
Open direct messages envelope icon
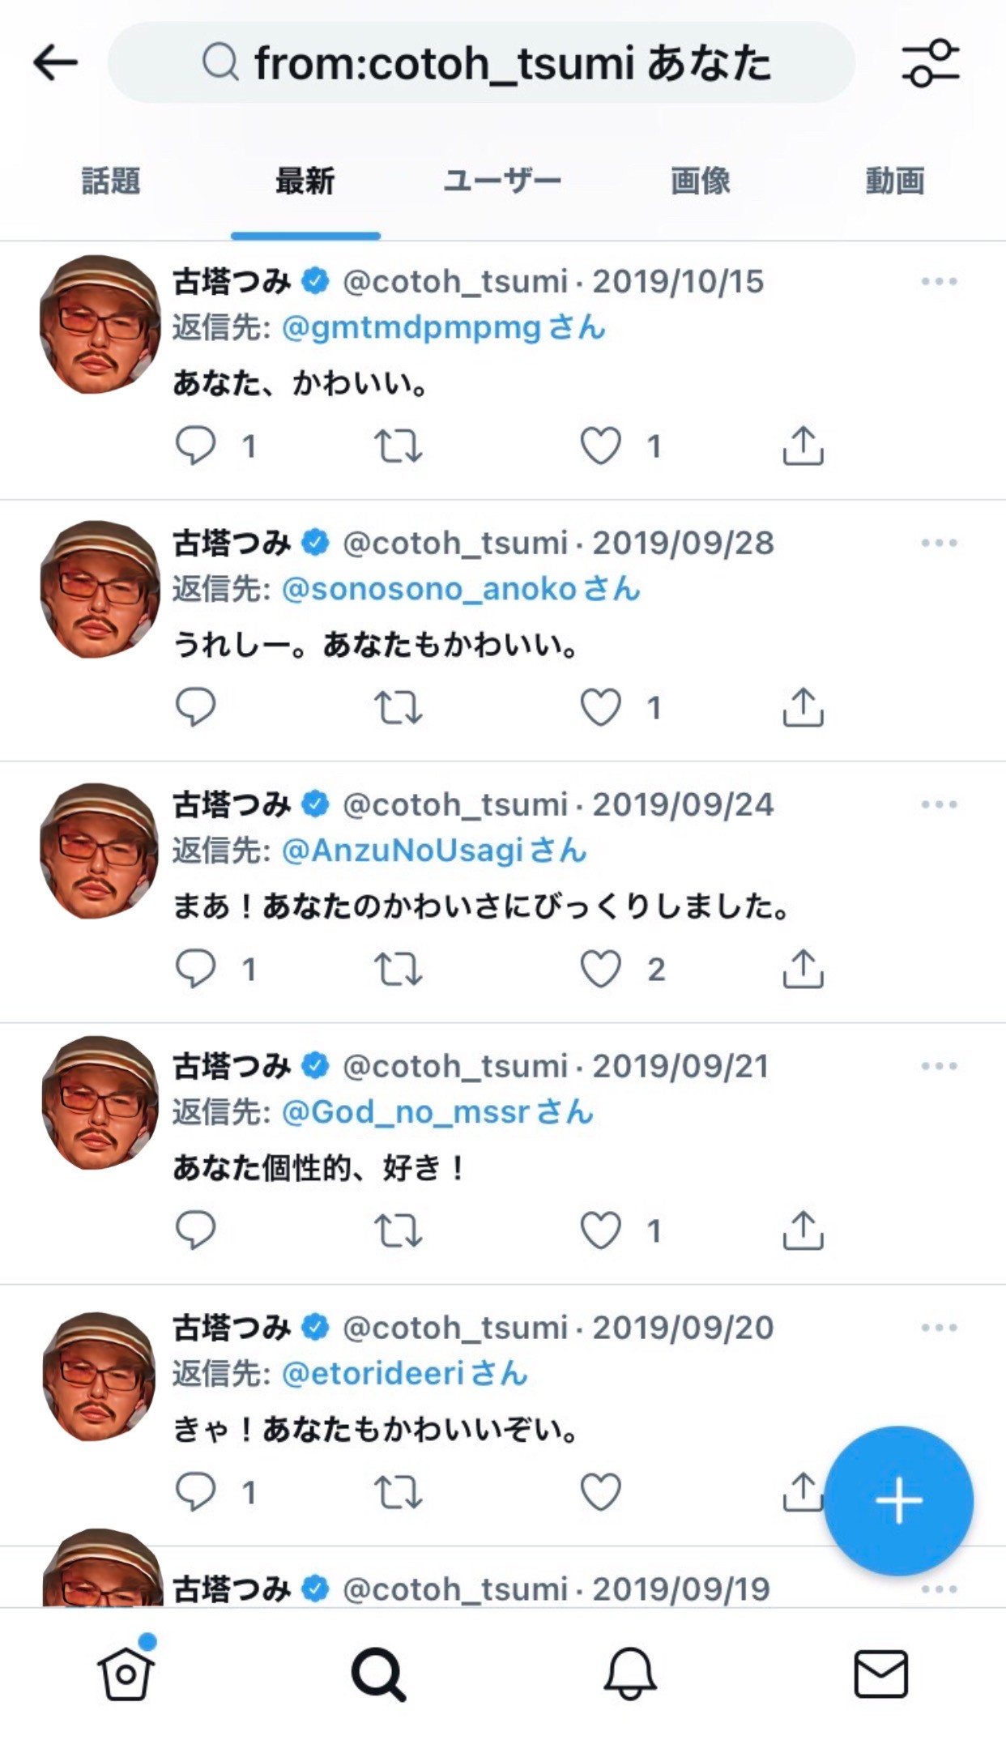(x=880, y=1672)
